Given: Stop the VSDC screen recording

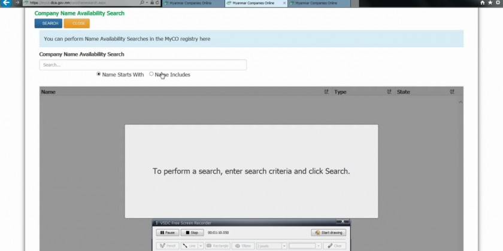Looking at the screenshot, I should pyautogui.click(x=193, y=232).
